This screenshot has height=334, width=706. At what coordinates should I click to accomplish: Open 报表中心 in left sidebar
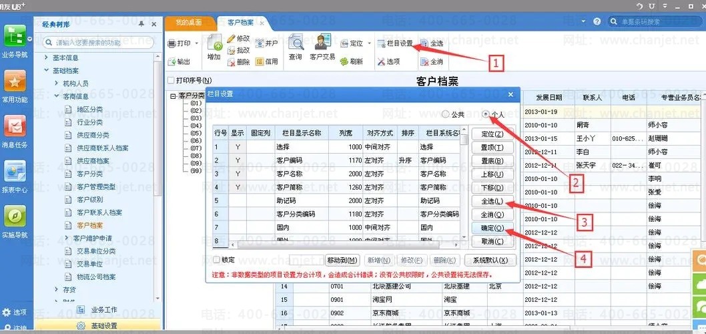point(15,177)
